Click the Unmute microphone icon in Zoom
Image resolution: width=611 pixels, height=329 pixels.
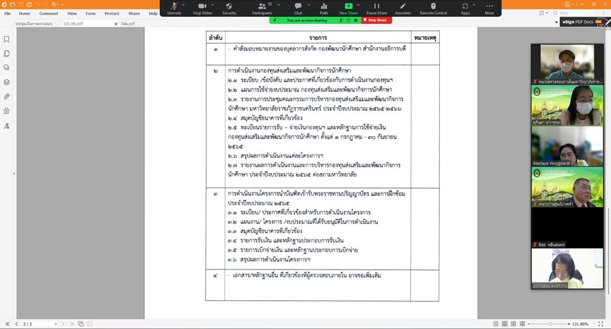click(x=174, y=6)
